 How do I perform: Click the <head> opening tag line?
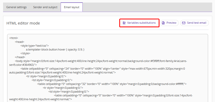[20, 42]
